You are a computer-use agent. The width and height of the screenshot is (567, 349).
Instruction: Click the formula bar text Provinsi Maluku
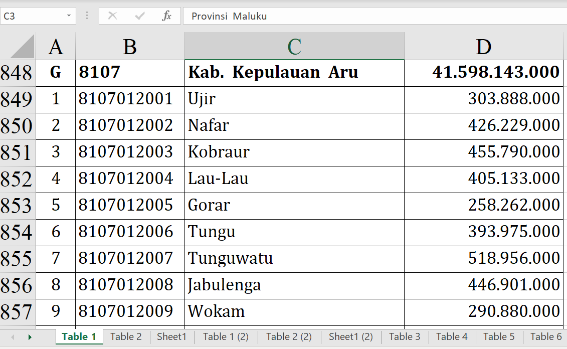pos(229,16)
